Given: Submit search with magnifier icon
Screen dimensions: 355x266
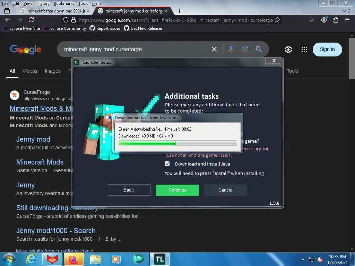Looking at the screenshot, I should tap(259, 49).
